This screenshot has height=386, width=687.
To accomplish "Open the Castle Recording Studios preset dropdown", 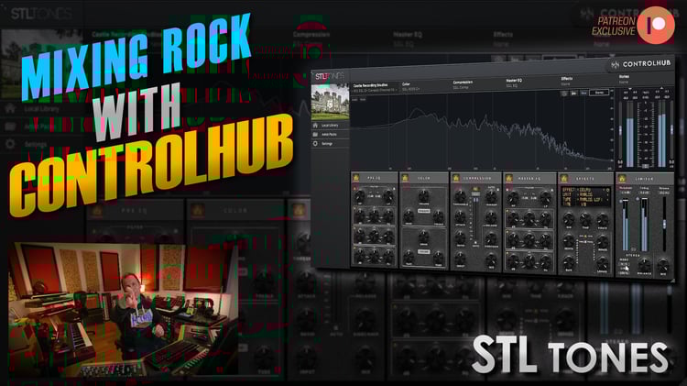I will click(375, 87).
